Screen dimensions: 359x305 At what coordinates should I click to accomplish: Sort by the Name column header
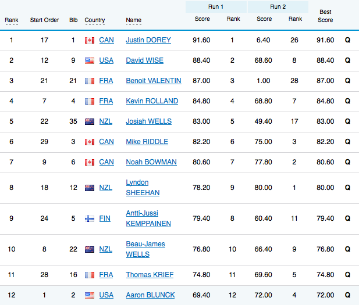[133, 20]
